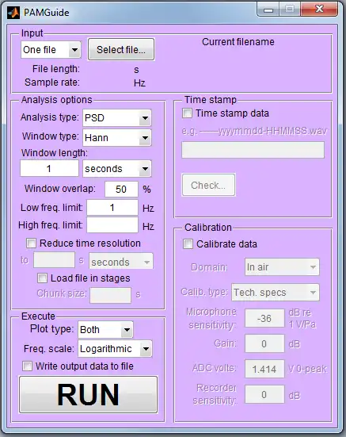Click the ADC volts field
The height and width of the screenshot is (437, 346).
[x=264, y=369]
